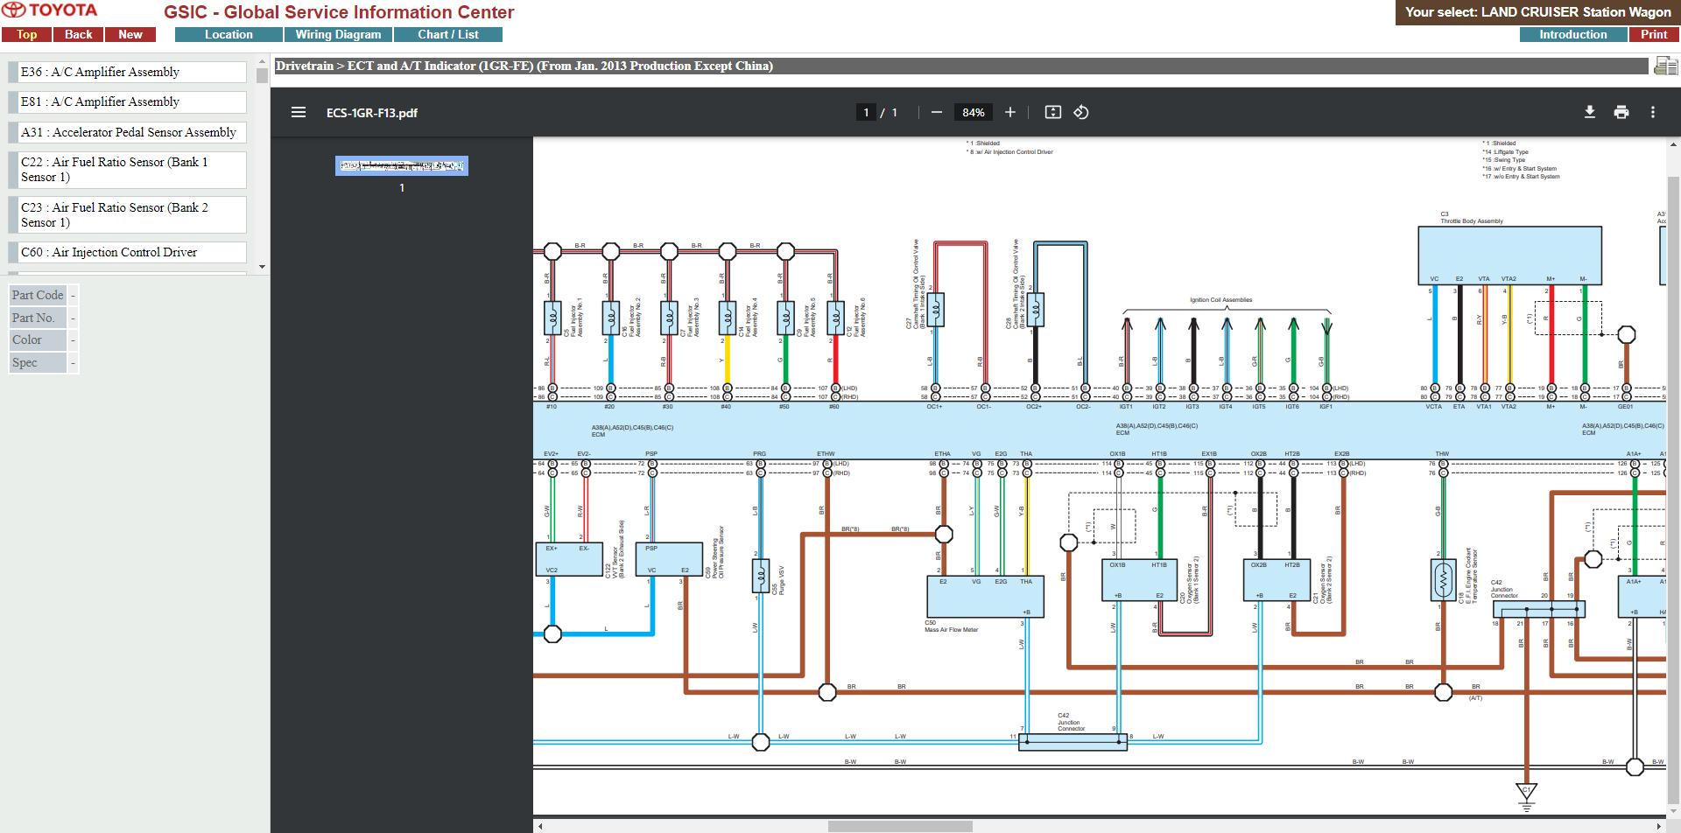Click the document icon beside the title bar

point(1664,66)
